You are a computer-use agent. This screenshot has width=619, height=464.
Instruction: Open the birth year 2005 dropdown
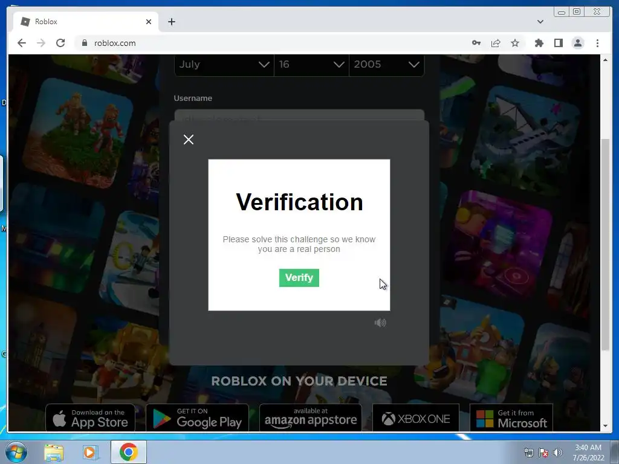tap(386, 64)
